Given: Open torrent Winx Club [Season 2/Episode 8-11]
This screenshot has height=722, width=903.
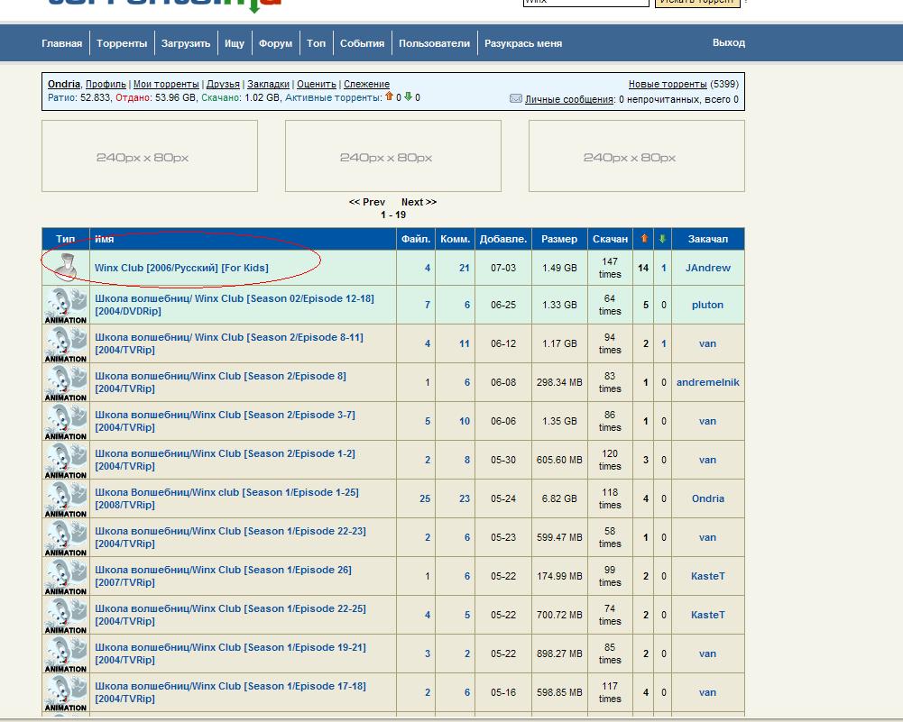Looking at the screenshot, I should click(x=229, y=343).
